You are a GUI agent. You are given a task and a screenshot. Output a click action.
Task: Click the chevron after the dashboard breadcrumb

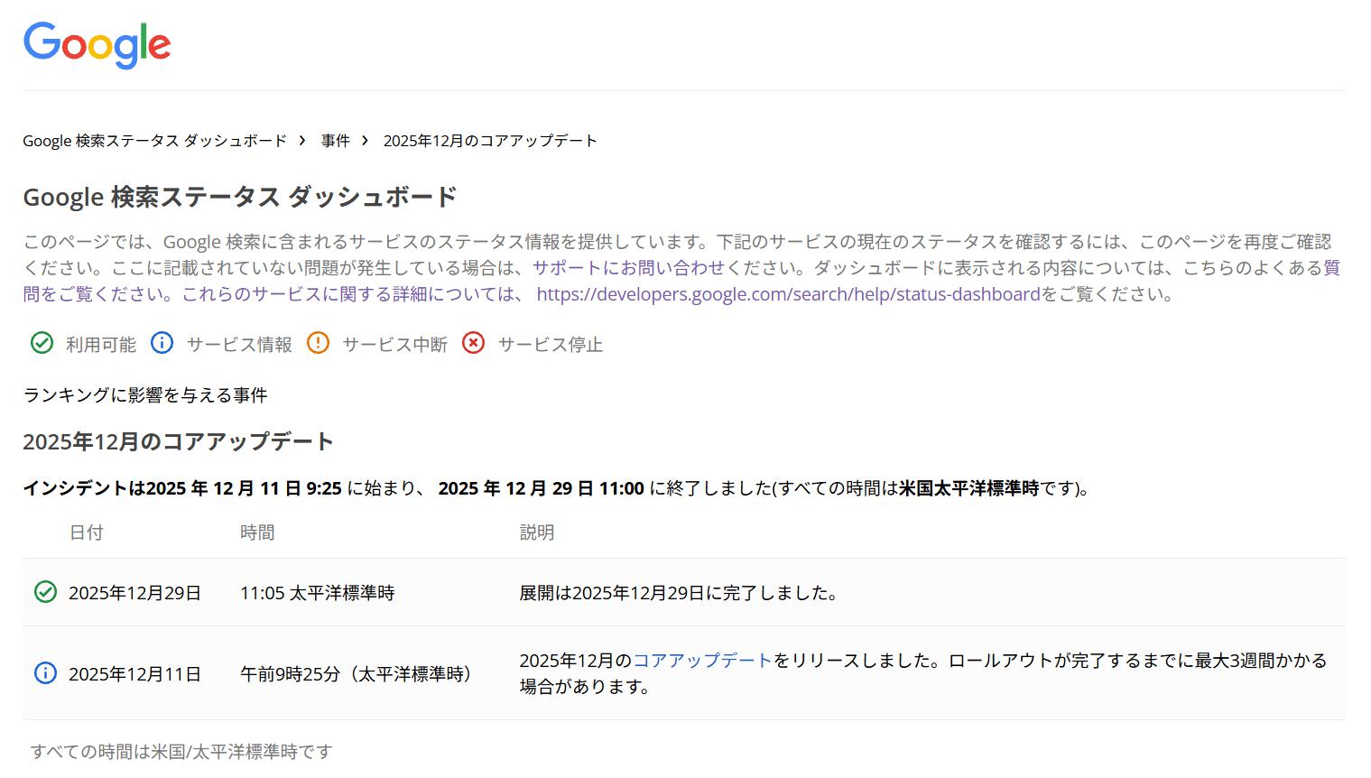(301, 141)
